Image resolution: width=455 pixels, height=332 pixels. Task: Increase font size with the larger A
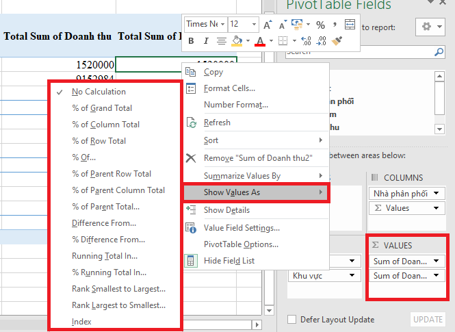[267, 25]
